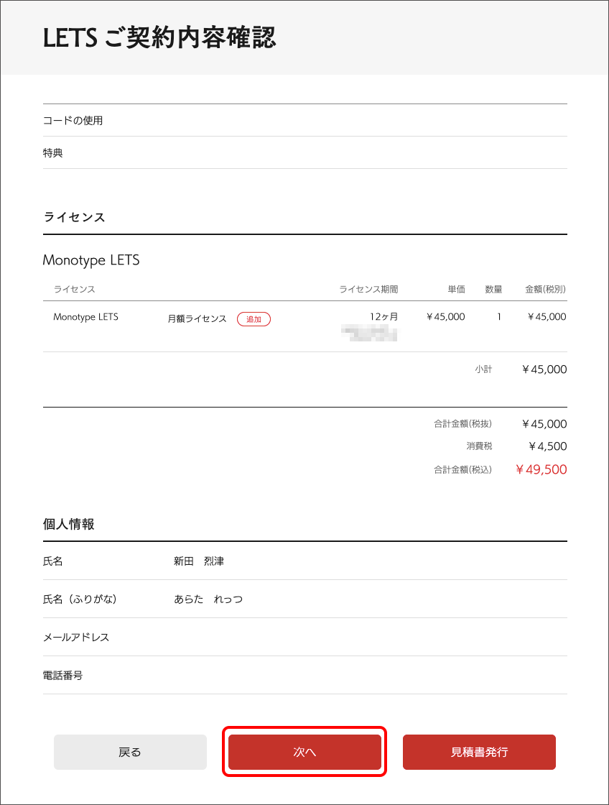Click the 12ヶ月 license period value

click(383, 317)
